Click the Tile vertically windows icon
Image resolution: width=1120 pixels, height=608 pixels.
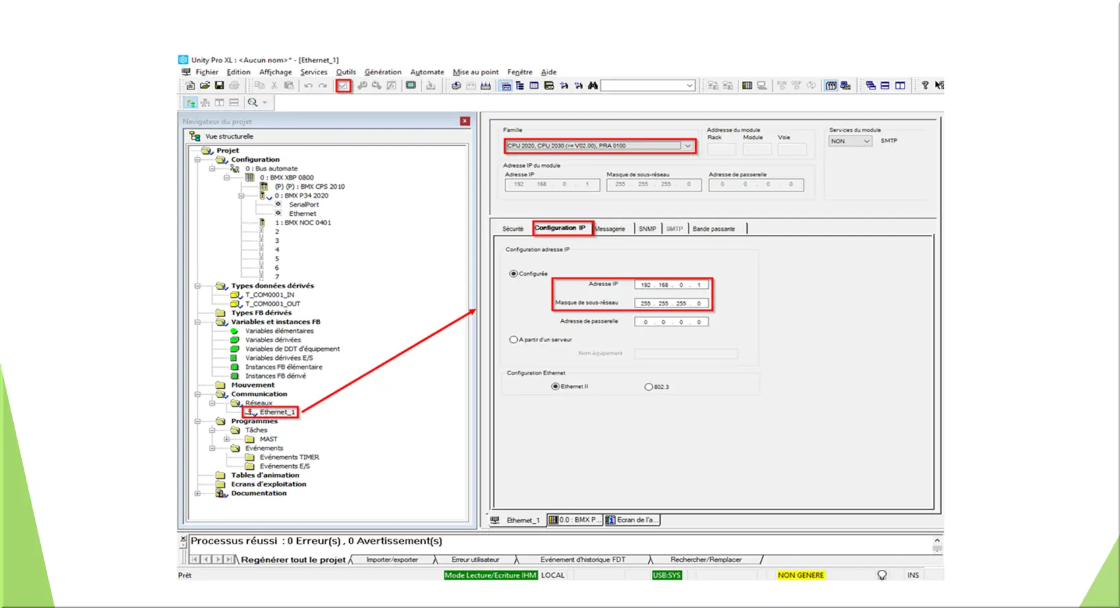(x=900, y=86)
